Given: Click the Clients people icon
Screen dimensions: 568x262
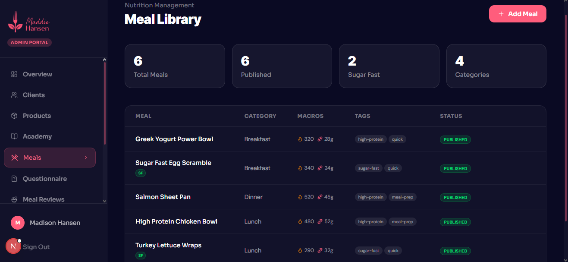Looking at the screenshot, I should coord(14,95).
